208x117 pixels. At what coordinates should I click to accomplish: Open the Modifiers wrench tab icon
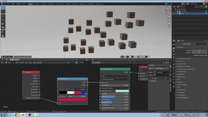click(x=174, y=67)
